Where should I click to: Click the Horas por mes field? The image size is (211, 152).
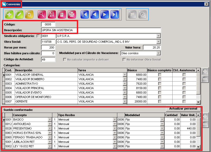(48, 47)
